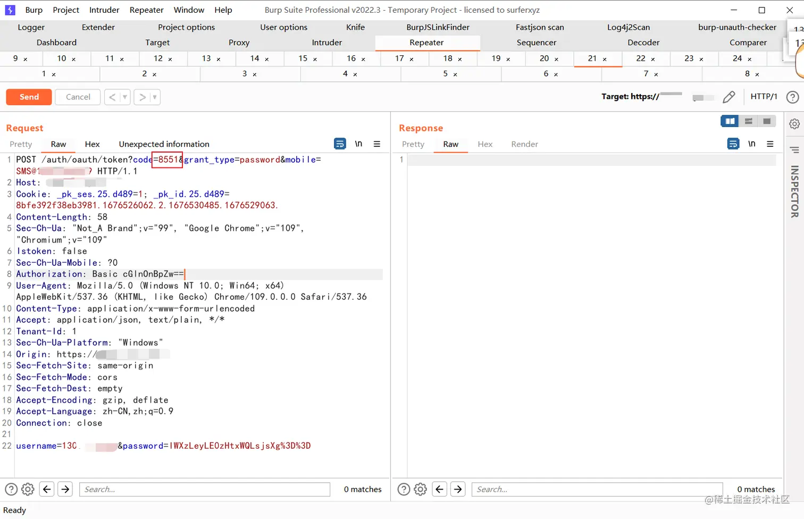
Task: Open Response search settings gear
Action: point(421,489)
